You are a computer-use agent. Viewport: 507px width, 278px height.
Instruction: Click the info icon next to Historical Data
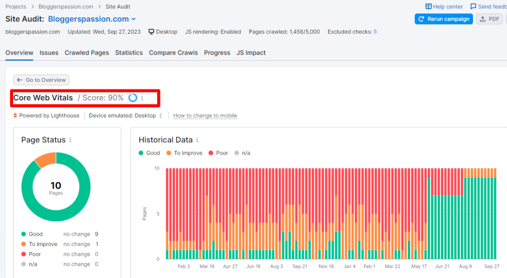(197, 140)
